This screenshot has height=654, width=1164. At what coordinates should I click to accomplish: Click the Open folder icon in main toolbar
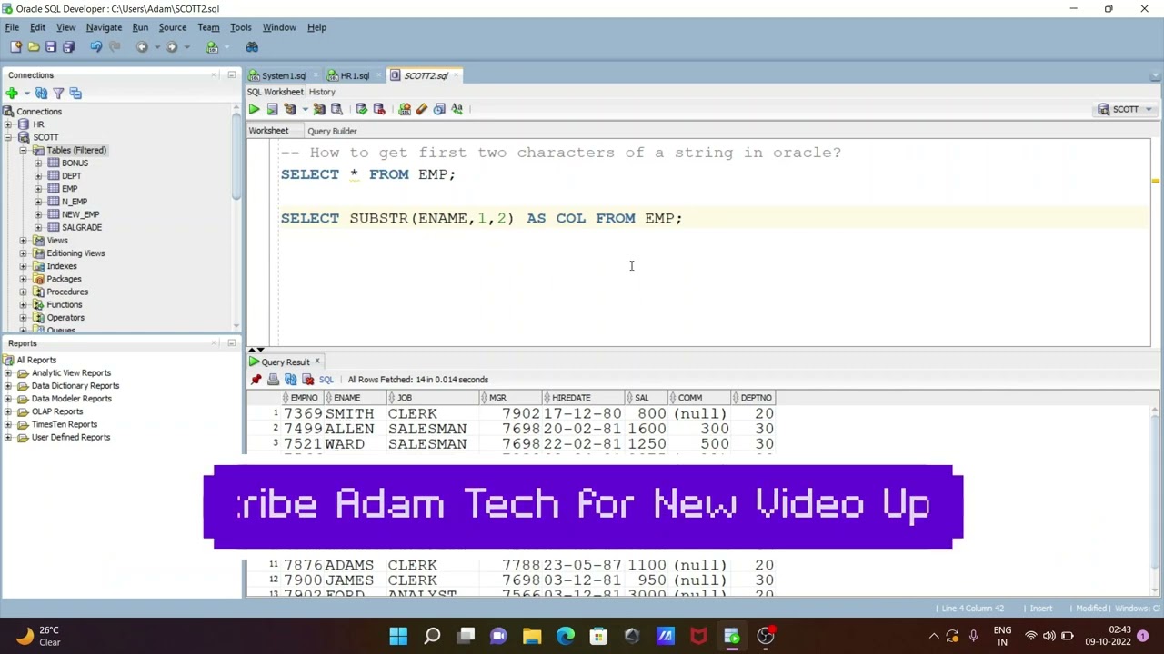point(34,47)
